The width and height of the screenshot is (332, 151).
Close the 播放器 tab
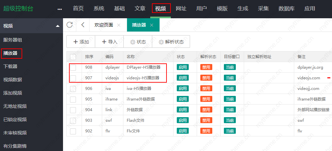[152, 25]
